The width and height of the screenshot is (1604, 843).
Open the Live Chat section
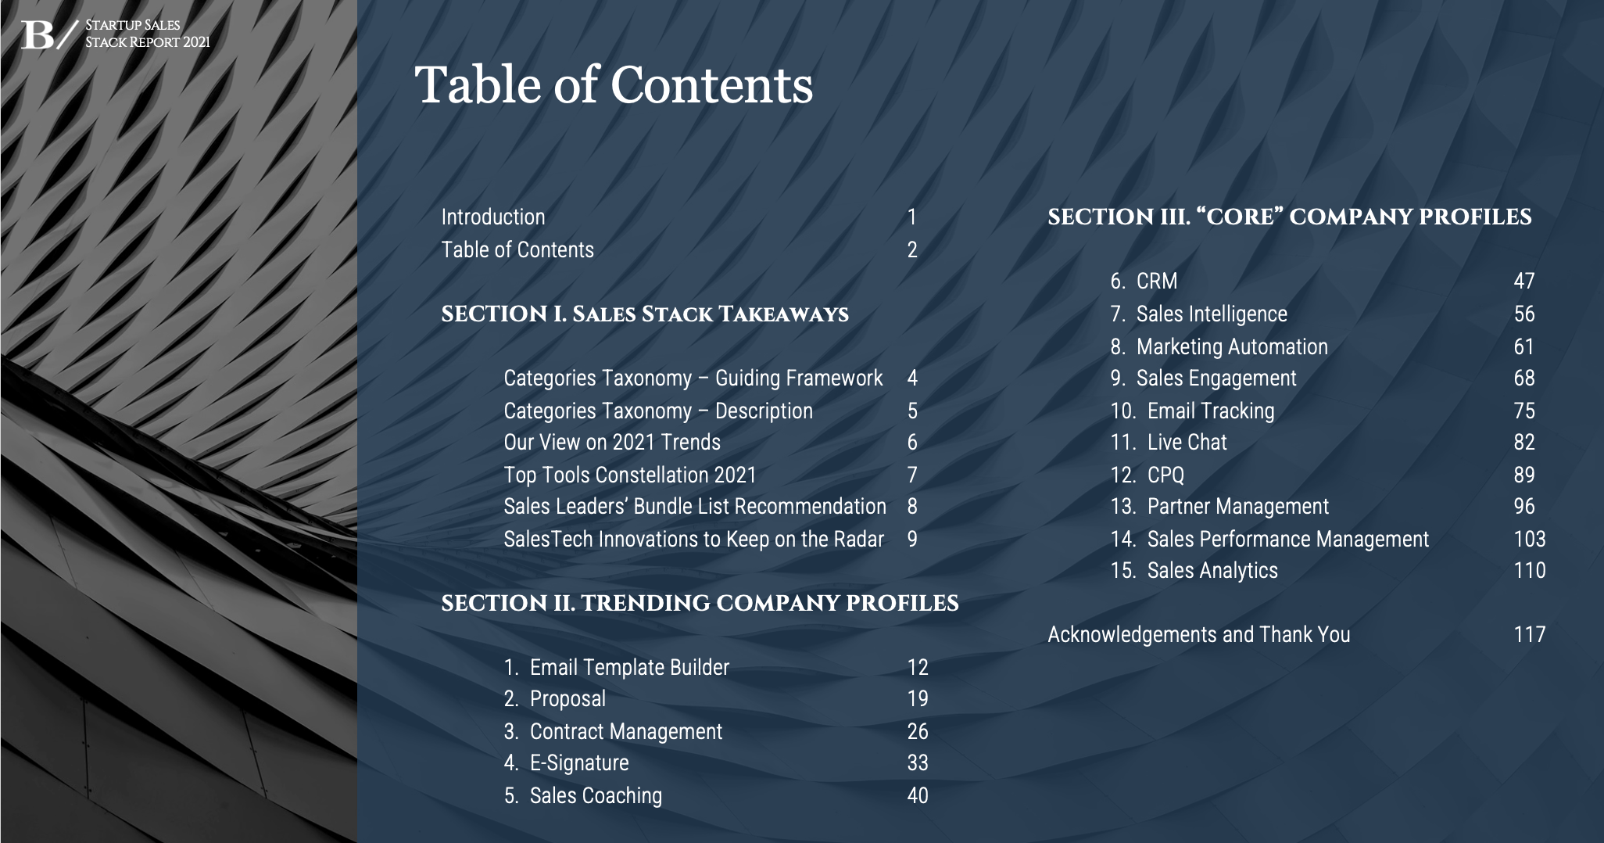[1187, 443]
